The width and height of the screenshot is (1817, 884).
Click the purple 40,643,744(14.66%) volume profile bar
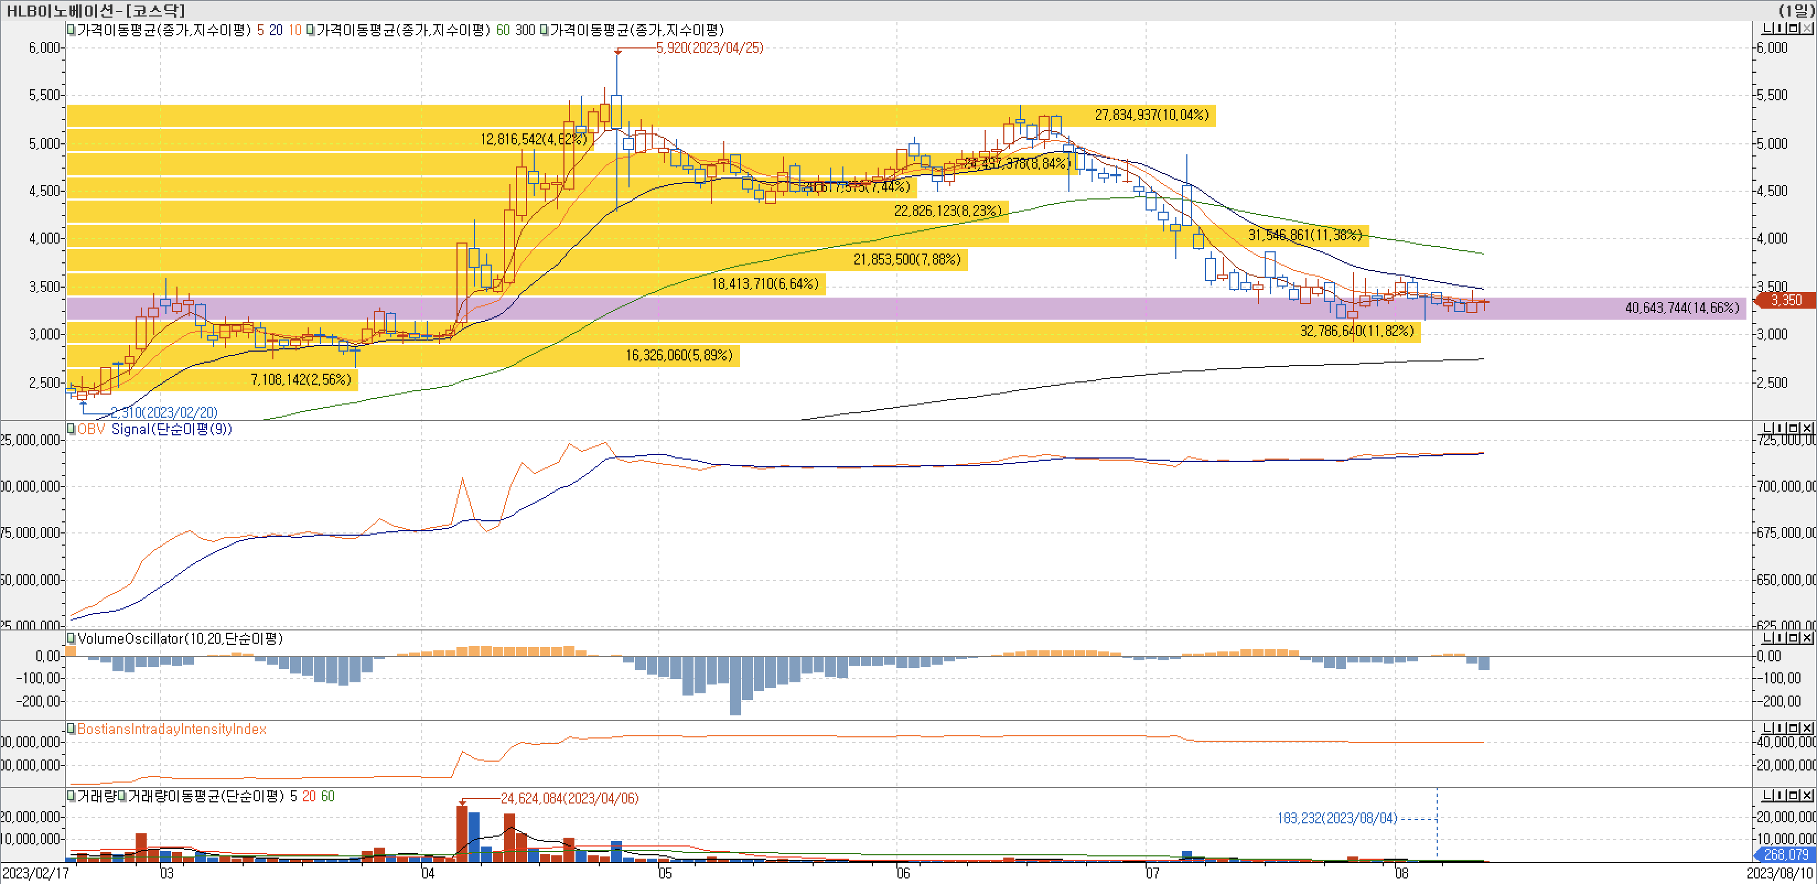(1681, 308)
